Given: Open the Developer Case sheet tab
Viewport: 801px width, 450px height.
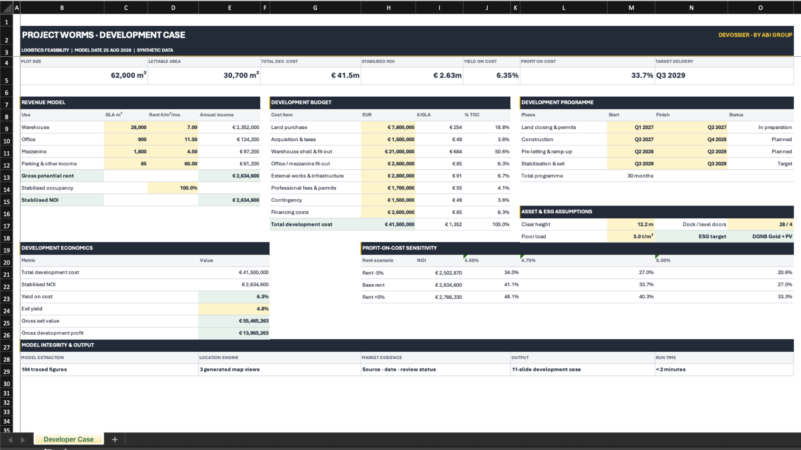Looking at the screenshot, I should point(68,439).
